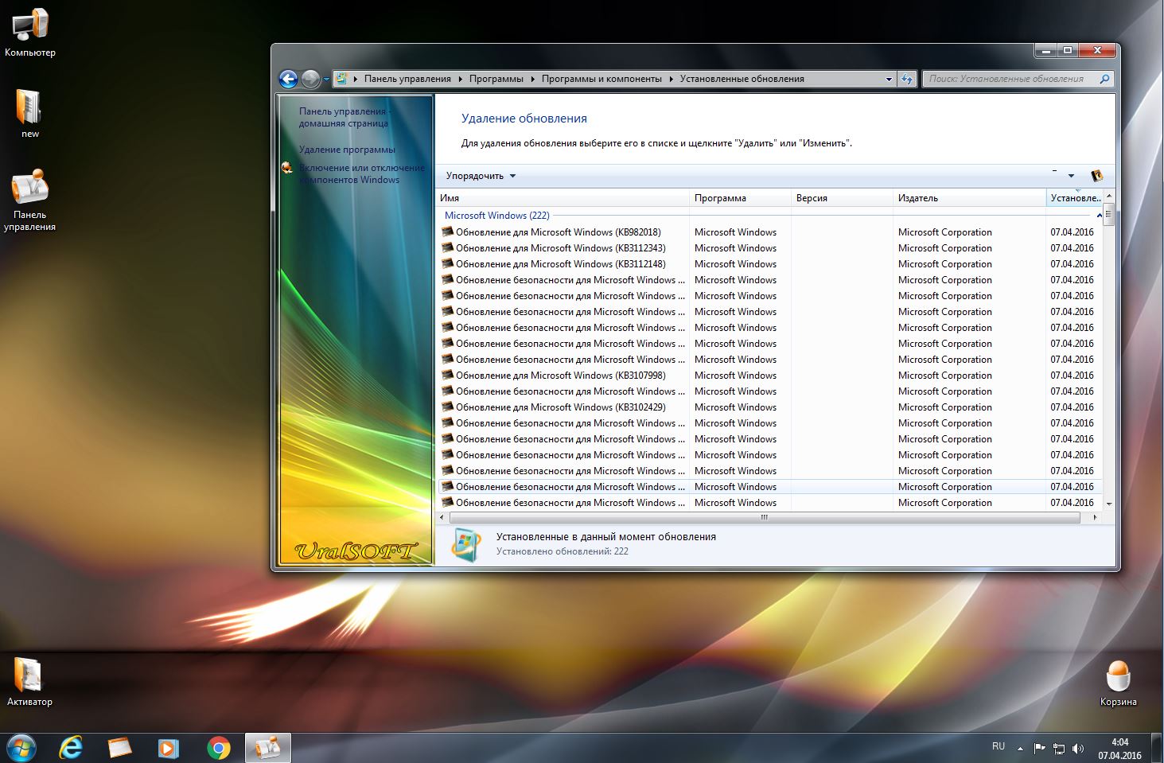Click the Show Desktop strip on taskbar
The image size is (1164, 763).
[x=1158, y=748]
